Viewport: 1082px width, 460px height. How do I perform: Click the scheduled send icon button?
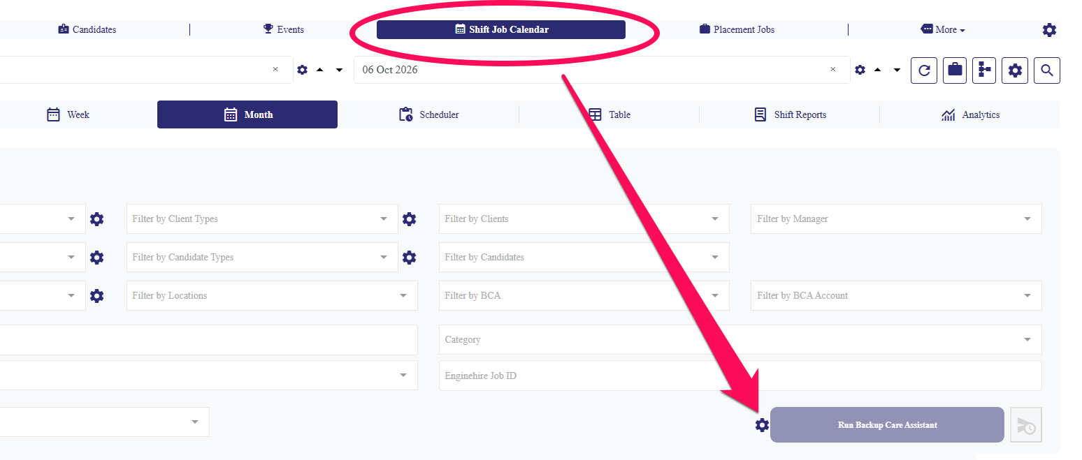pyautogui.click(x=1025, y=425)
